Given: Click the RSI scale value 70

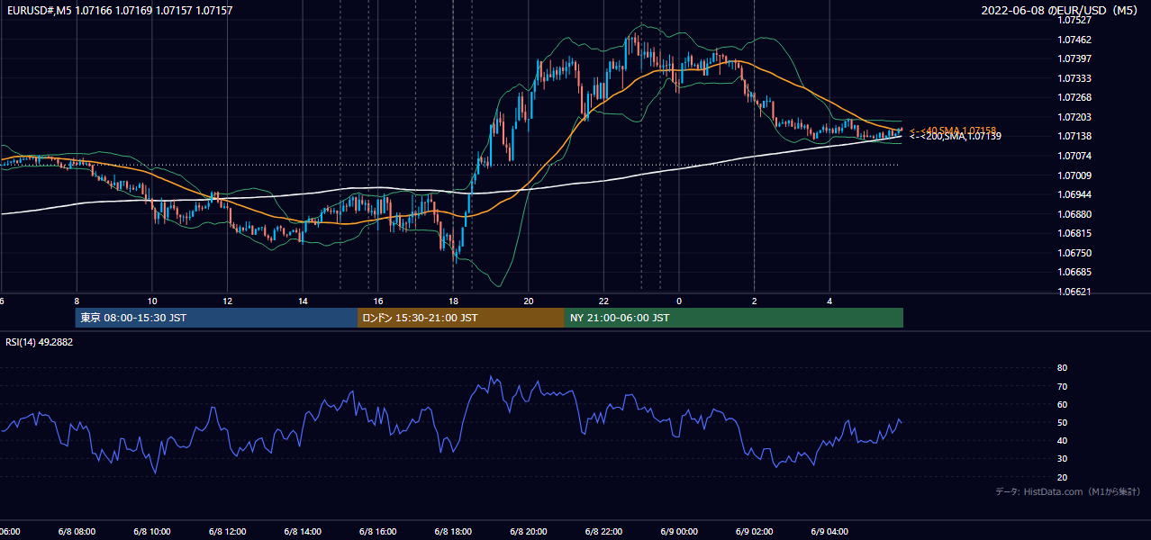Looking at the screenshot, I should click(1062, 386).
